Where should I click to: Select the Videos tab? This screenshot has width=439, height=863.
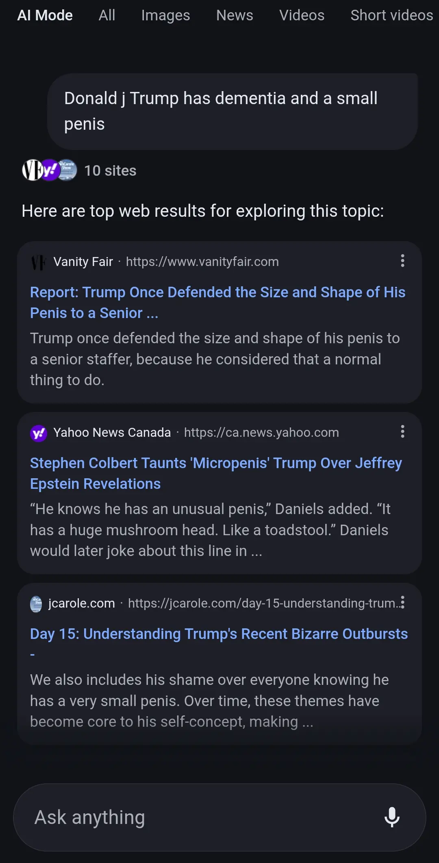302,15
